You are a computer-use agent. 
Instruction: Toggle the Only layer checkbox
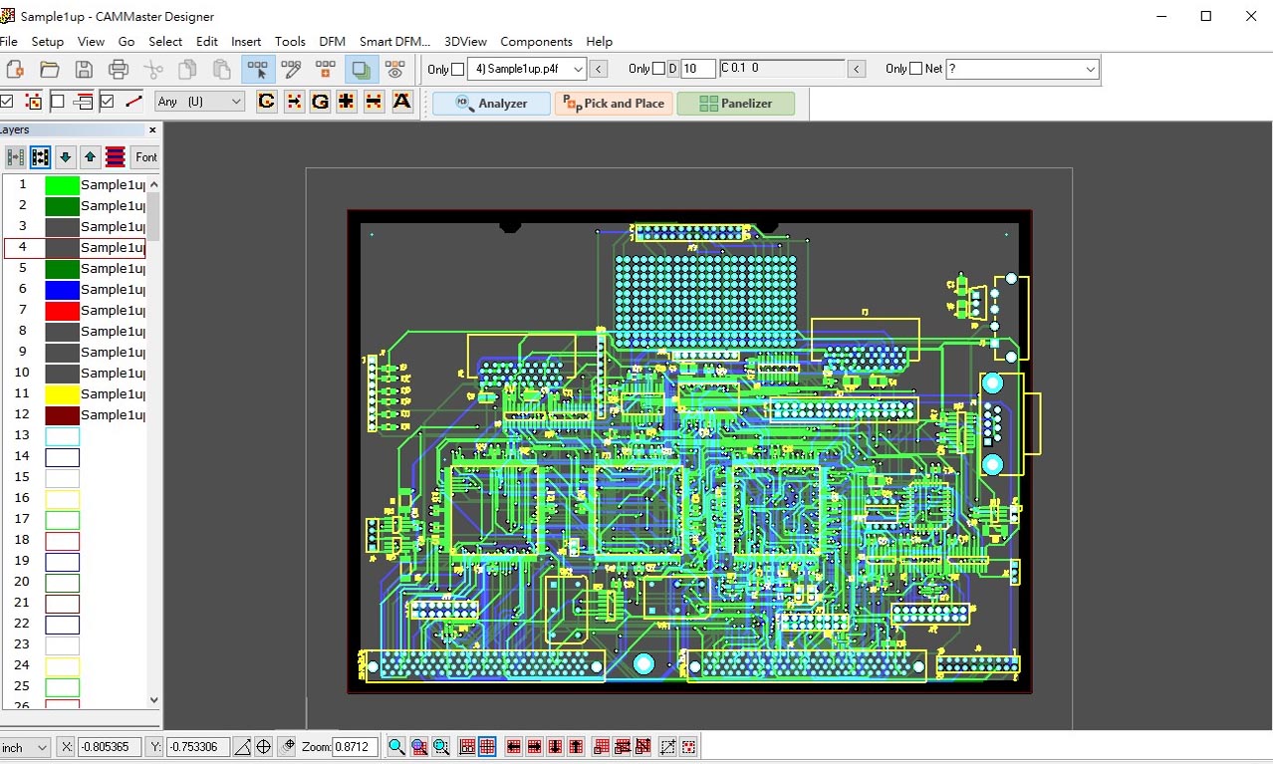coord(458,69)
